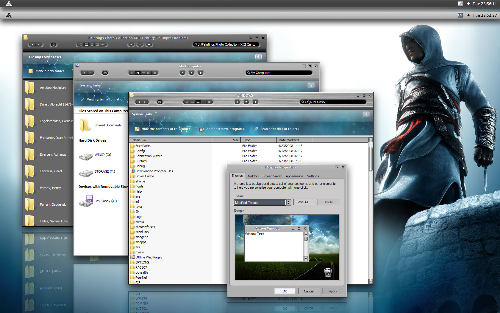Switch WINDOWS window to fourth view mode icon

click(204, 102)
